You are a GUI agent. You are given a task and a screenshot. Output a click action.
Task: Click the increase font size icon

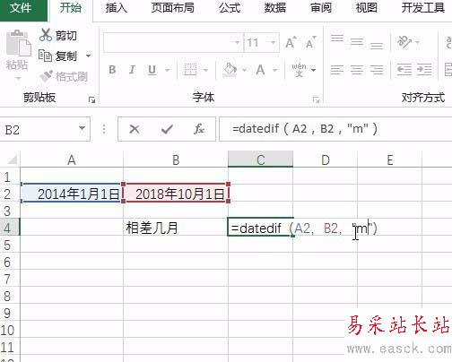(x=291, y=43)
